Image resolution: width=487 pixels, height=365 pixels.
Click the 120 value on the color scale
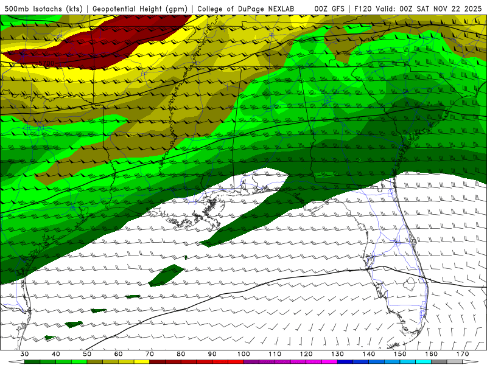[x=306, y=354]
